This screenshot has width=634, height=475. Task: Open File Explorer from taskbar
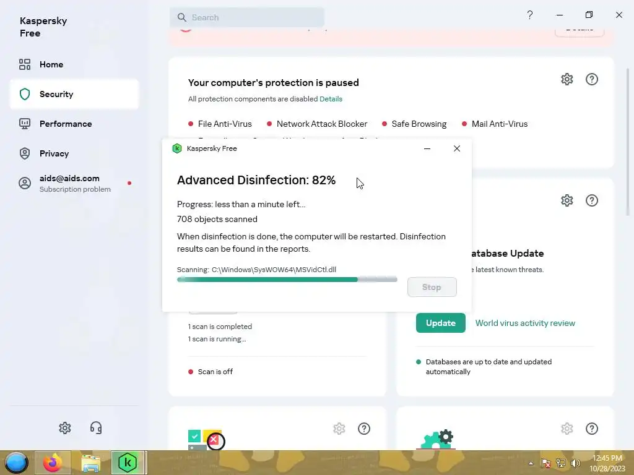91,463
